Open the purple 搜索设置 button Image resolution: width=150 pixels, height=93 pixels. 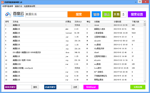point(137,14)
